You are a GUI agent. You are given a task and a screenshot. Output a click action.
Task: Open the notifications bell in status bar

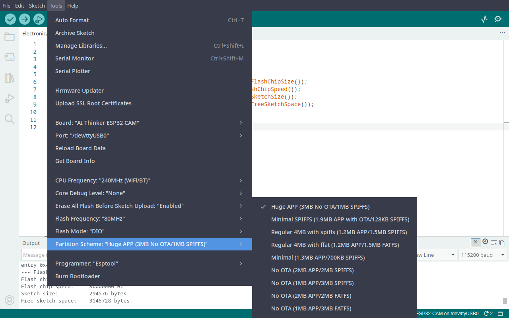pyautogui.click(x=488, y=314)
